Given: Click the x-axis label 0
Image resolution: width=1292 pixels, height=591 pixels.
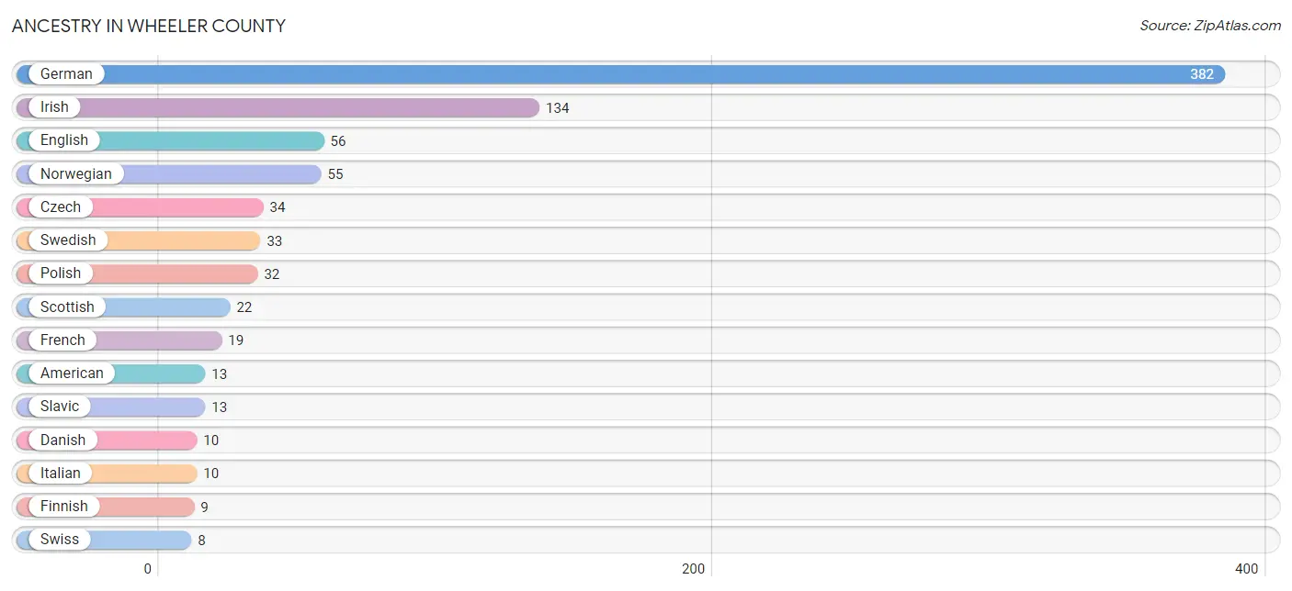Looking at the screenshot, I should [147, 569].
